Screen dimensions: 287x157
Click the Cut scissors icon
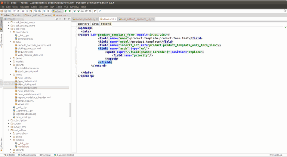tap(23, 11)
